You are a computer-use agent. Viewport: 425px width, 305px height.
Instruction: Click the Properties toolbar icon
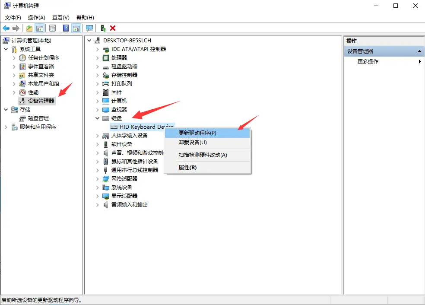point(52,28)
